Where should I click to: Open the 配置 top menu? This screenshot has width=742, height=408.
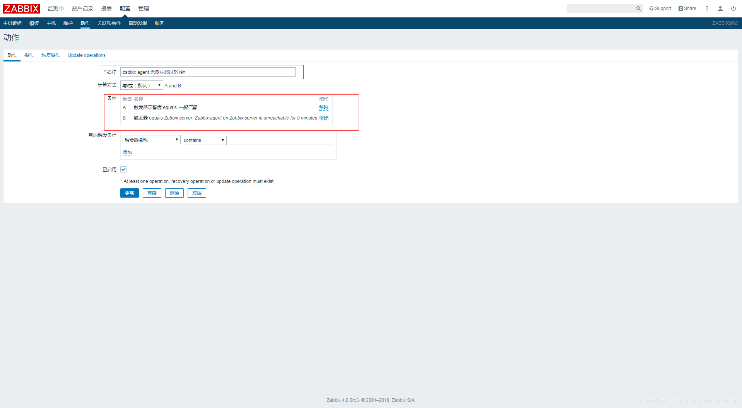pos(125,9)
